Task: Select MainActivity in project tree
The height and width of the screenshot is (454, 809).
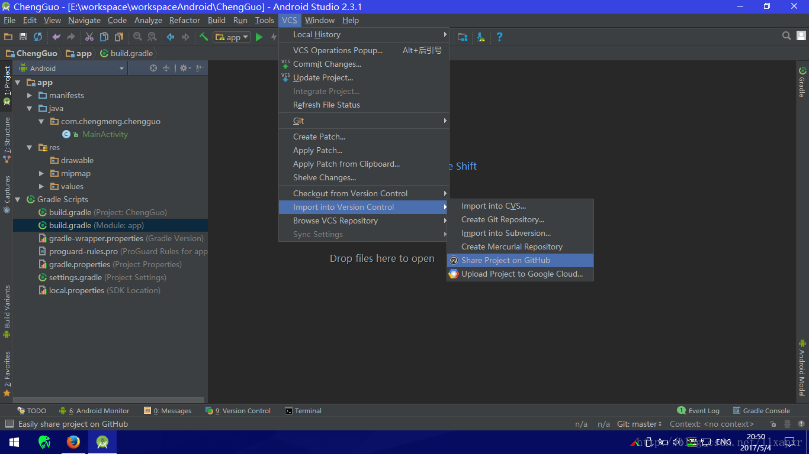Action: pos(105,134)
